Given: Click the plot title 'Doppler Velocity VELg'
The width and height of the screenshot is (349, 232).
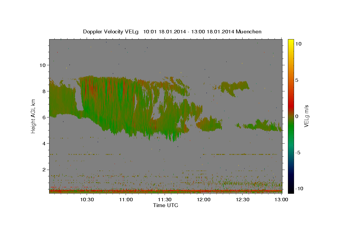Looking at the screenshot, I should coord(111,32).
